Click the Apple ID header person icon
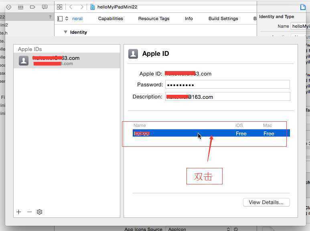This screenshot has width=310, height=231. tap(133, 54)
